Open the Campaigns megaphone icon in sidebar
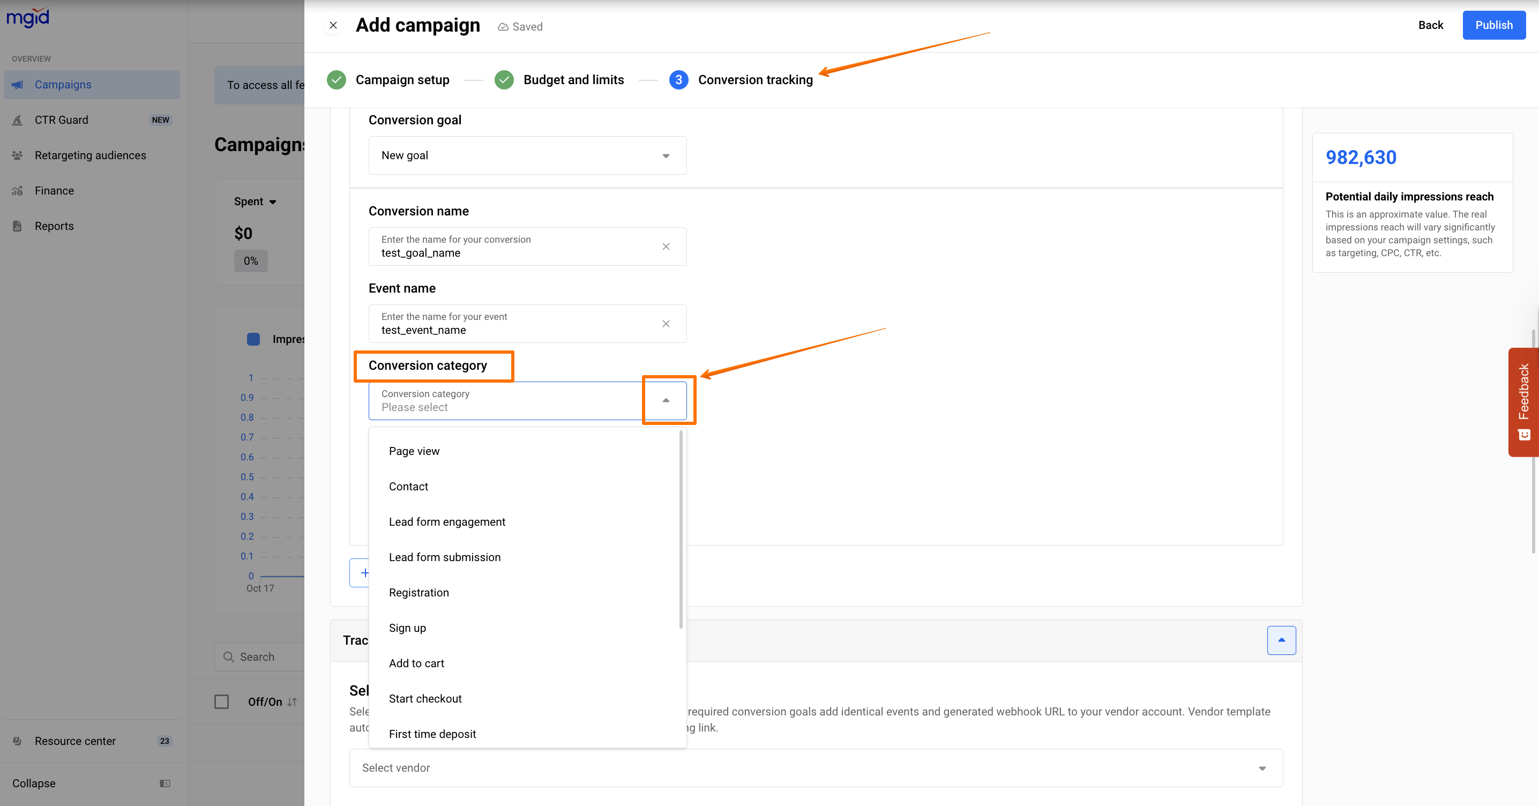This screenshot has width=1539, height=806. point(17,84)
